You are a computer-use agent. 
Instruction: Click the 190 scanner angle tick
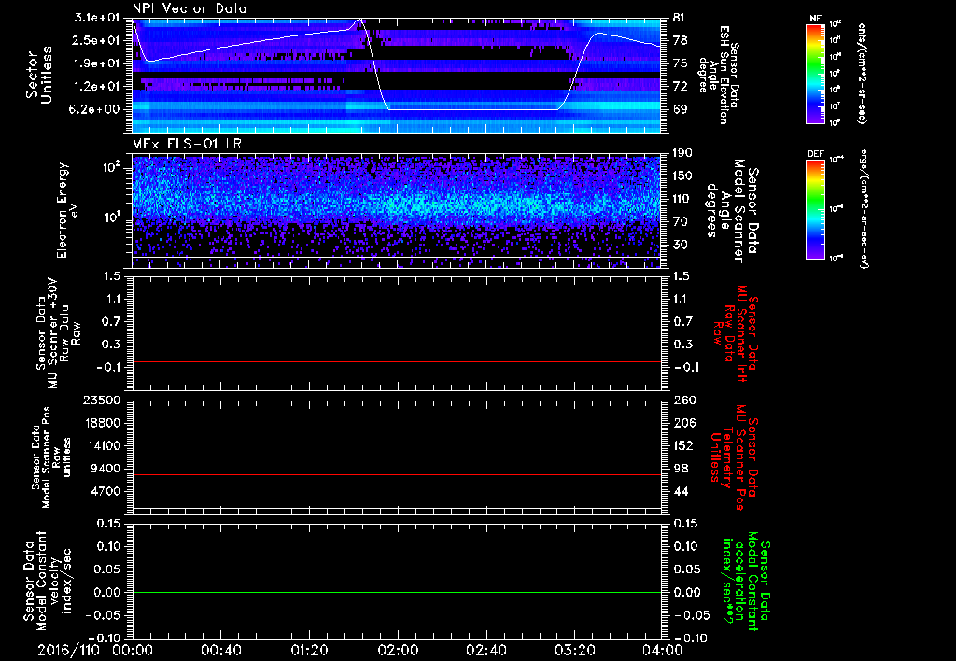click(682, 153)
